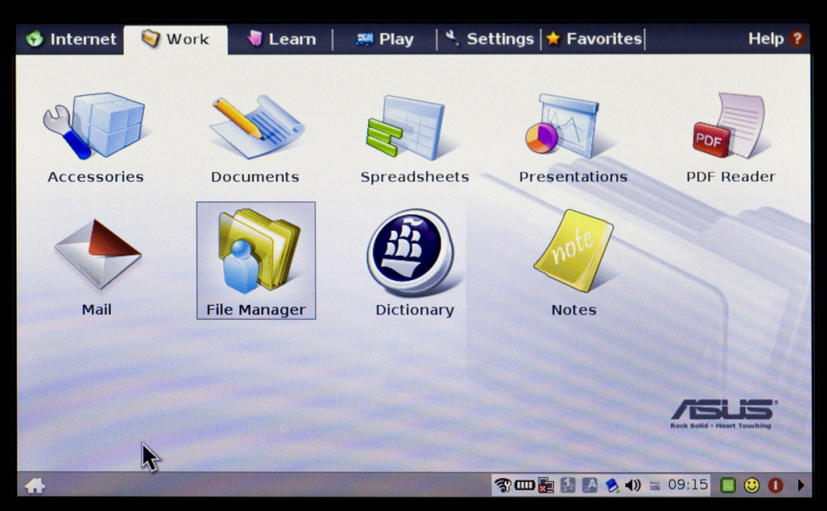Click the Home button on taskbar

tap(36, 485)
